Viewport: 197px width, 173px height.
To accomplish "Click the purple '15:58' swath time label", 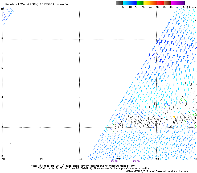I will 114,162.
